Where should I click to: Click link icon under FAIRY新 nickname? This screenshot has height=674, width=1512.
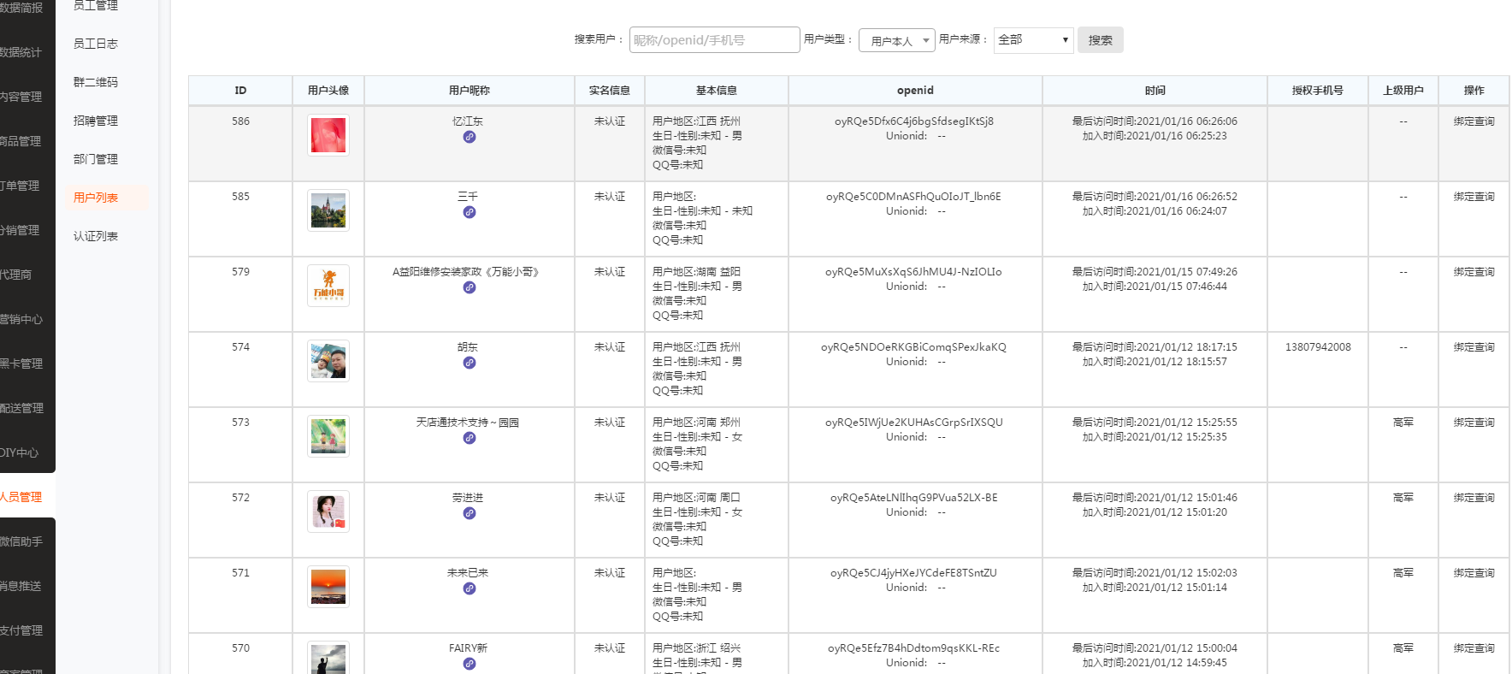click(470, 664)
